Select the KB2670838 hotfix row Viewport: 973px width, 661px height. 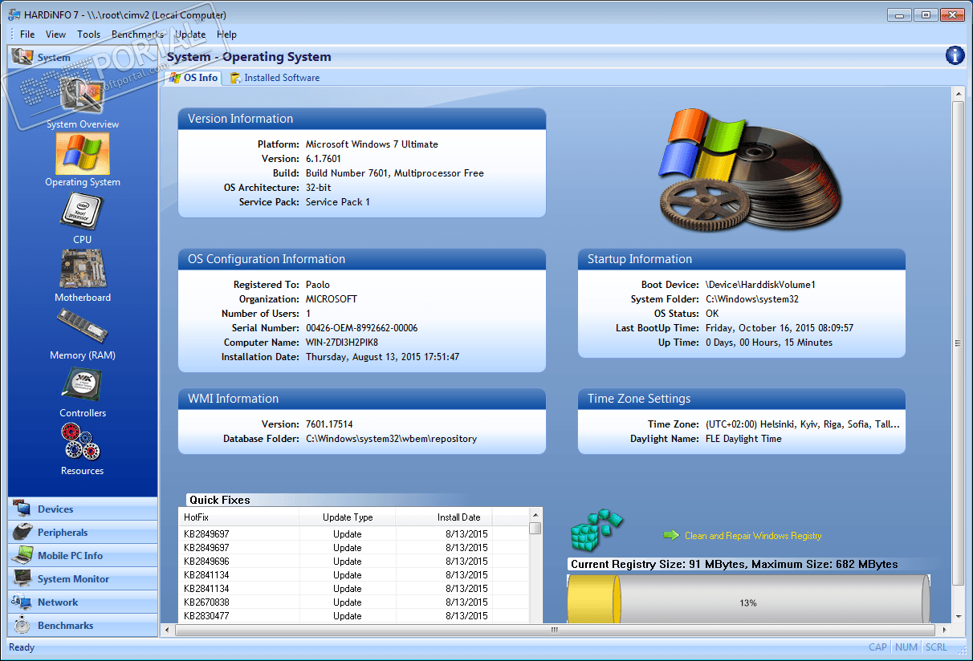pos(353,602)
